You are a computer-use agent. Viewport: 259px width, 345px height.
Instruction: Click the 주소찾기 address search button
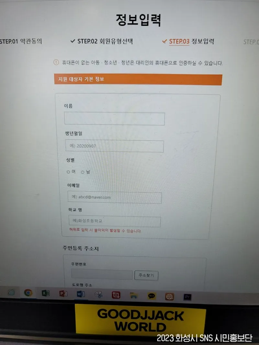[x=146, y=275]
